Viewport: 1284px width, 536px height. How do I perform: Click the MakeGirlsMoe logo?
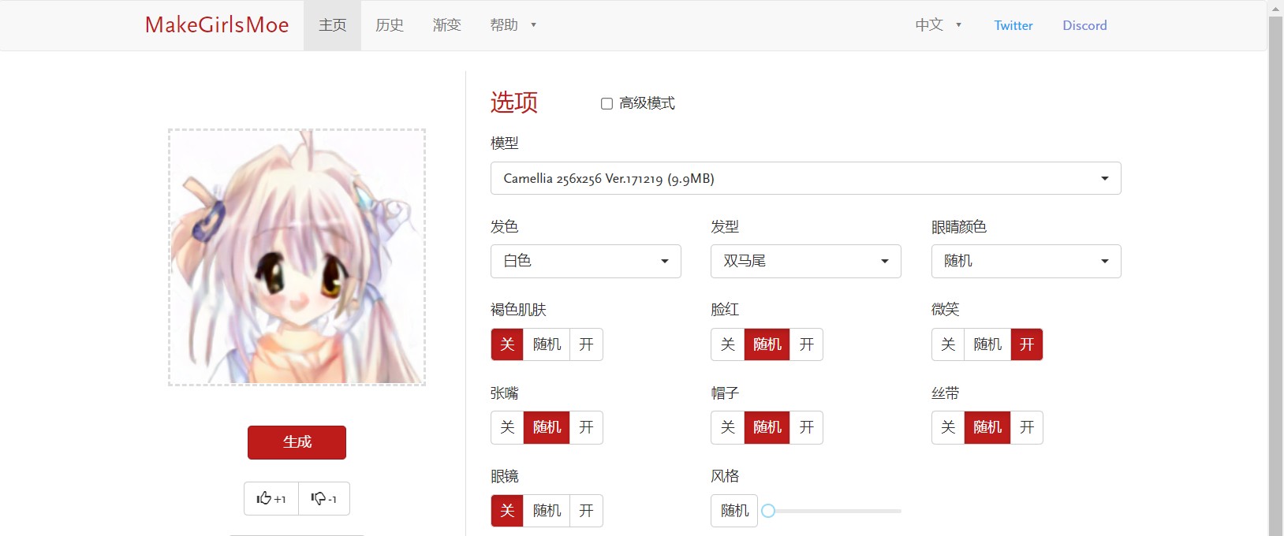click(217, 25)
